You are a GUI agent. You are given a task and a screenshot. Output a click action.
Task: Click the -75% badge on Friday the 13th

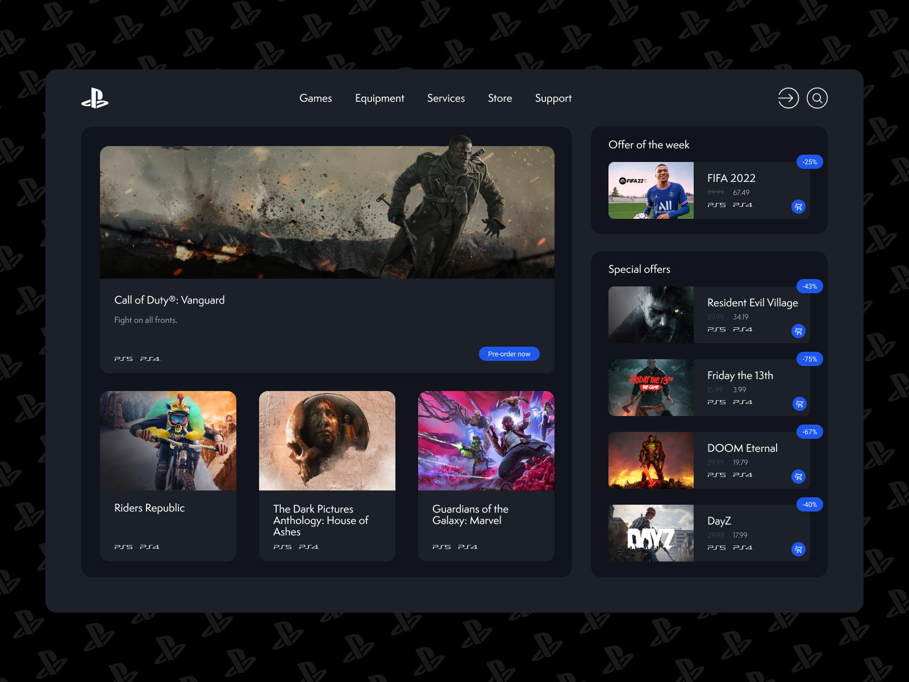[810, 359]
